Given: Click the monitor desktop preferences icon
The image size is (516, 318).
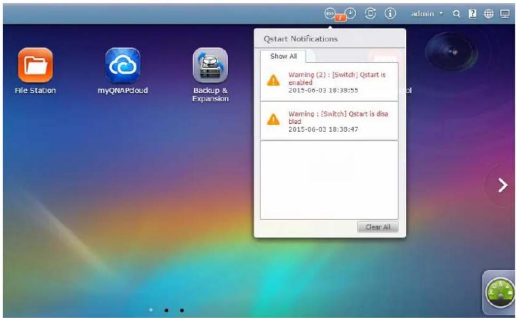Looking at the screenshot, I should click(x=505, y=14).
